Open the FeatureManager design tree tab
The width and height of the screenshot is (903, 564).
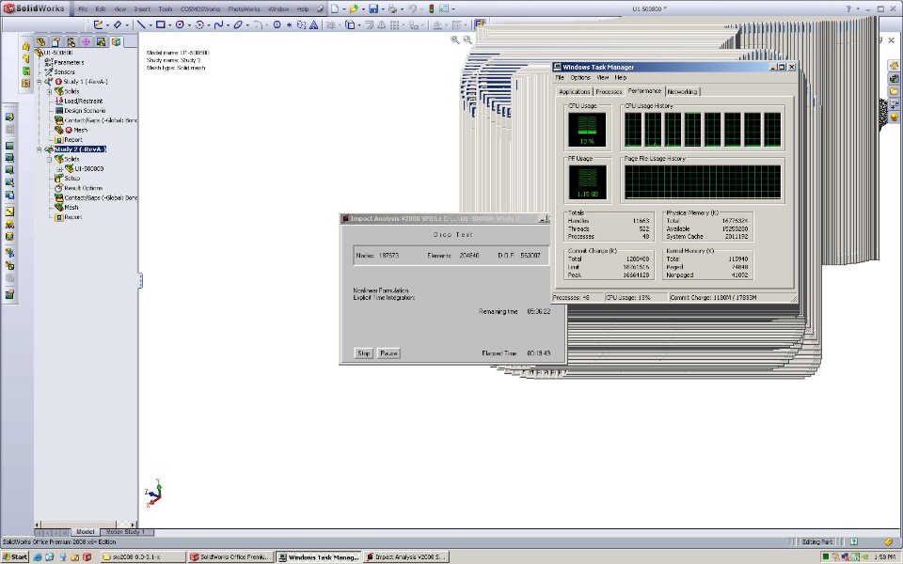point(40,41)
